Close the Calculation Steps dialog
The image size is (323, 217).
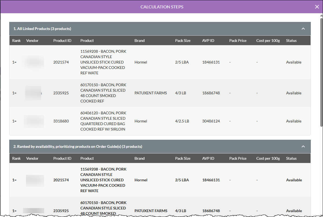[317, 7]
